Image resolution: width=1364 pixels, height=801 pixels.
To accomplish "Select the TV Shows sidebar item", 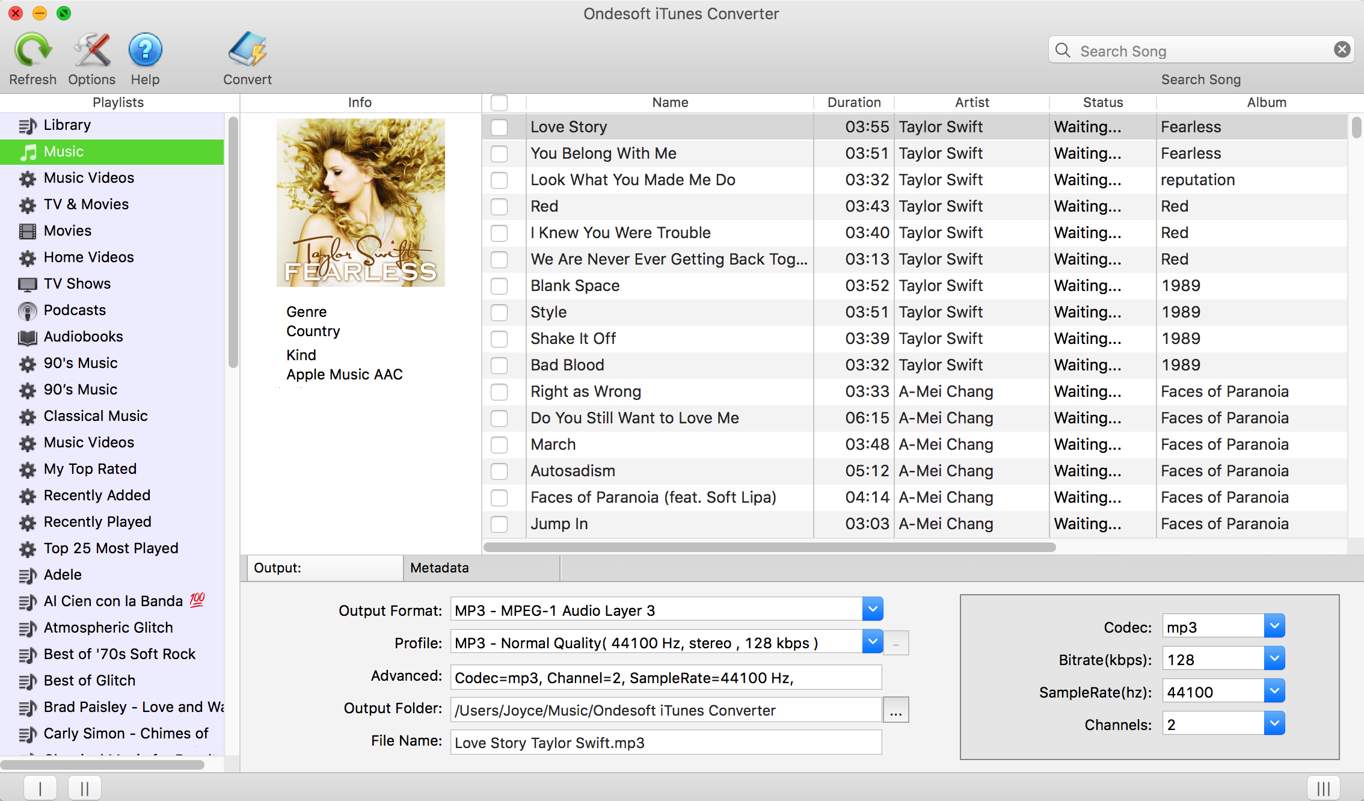I will [77, 282].
